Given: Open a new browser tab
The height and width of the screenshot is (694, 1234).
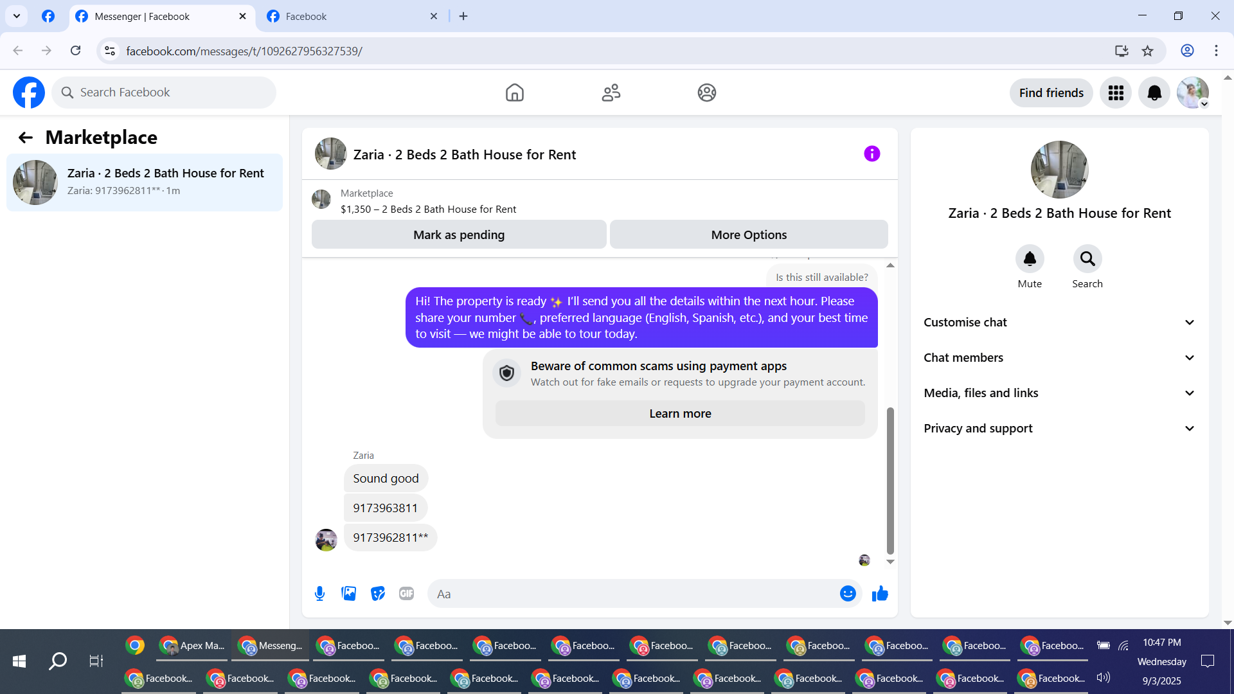Looking at the screenshot, I should tap(463, 17).
